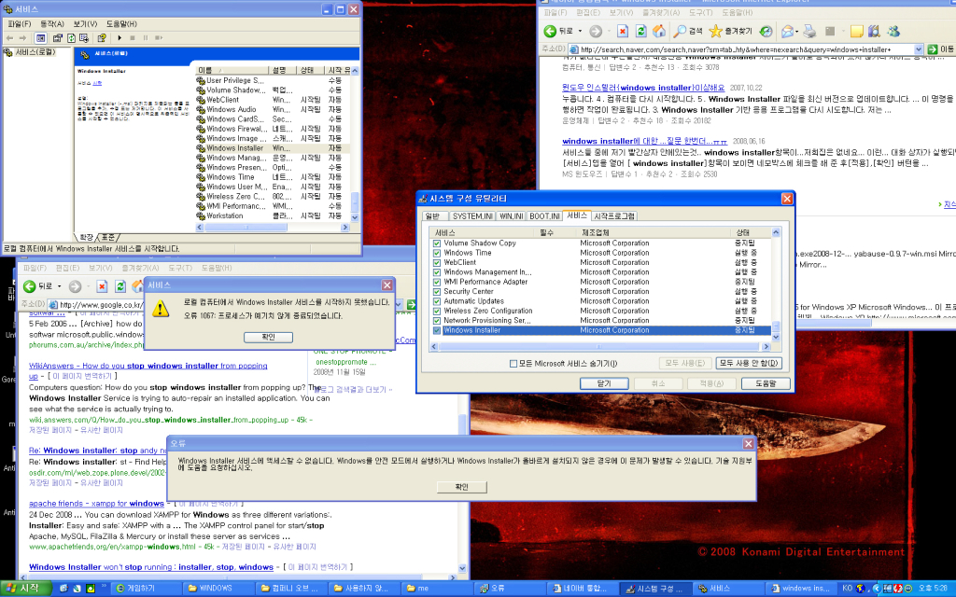The image size is (956, 597).
Task: Open the 검색 search tool in the Naver Internet Explorer window
Action: [x=688, y=31]
